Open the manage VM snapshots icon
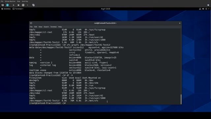 (33, 5)
